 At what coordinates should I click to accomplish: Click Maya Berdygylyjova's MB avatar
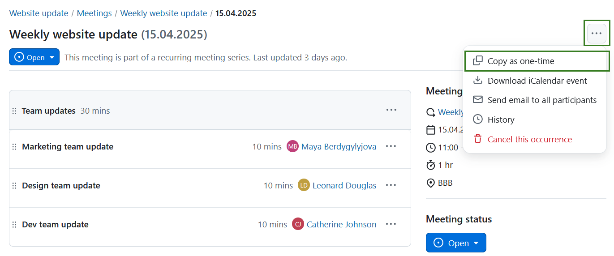click(292, 146)
